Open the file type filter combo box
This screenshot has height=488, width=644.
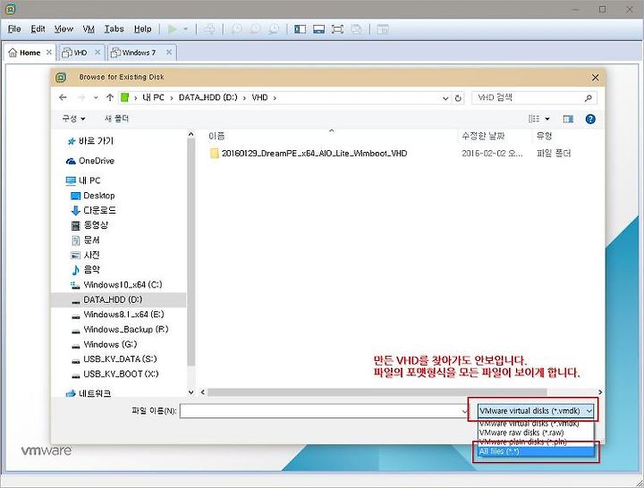coord(536,411)
